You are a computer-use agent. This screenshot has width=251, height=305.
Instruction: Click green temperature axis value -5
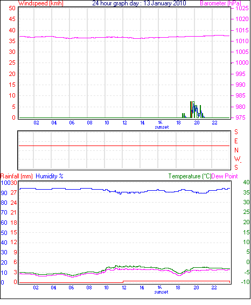(x=246, y=272)
